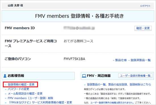This screenshot has width=156, height=105.
Task: Click arrow icon before 製品仕様
Action: [x=113, y=60]
